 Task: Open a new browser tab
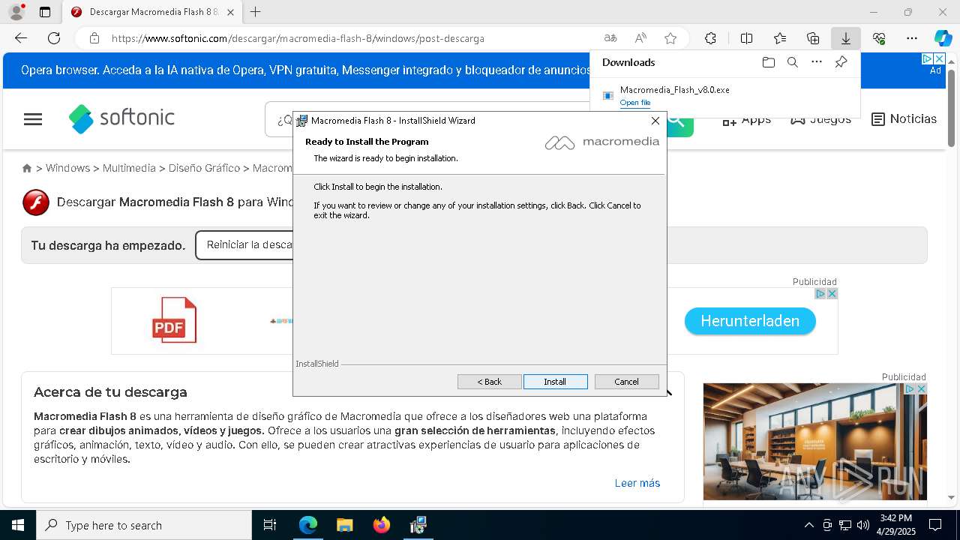[x=255, y=12]
